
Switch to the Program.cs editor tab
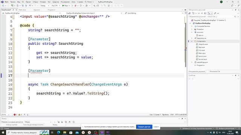[52, 10]
